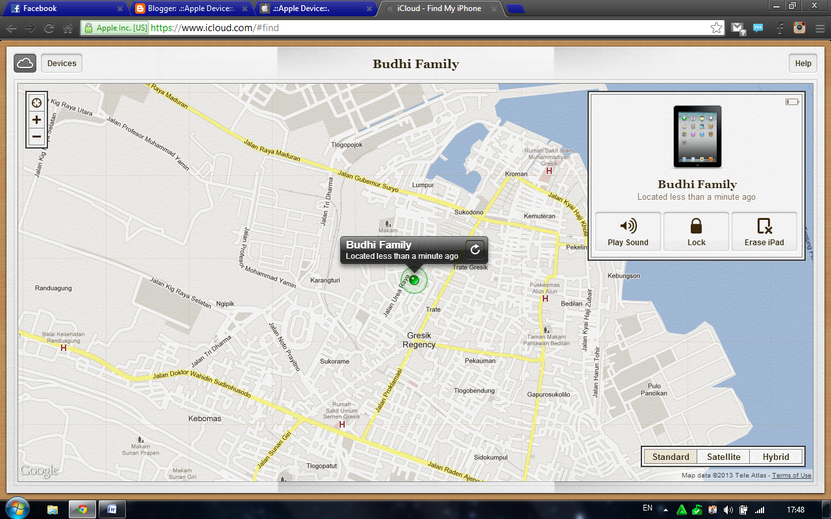Check the battery level indicator icon

(792, 102)
